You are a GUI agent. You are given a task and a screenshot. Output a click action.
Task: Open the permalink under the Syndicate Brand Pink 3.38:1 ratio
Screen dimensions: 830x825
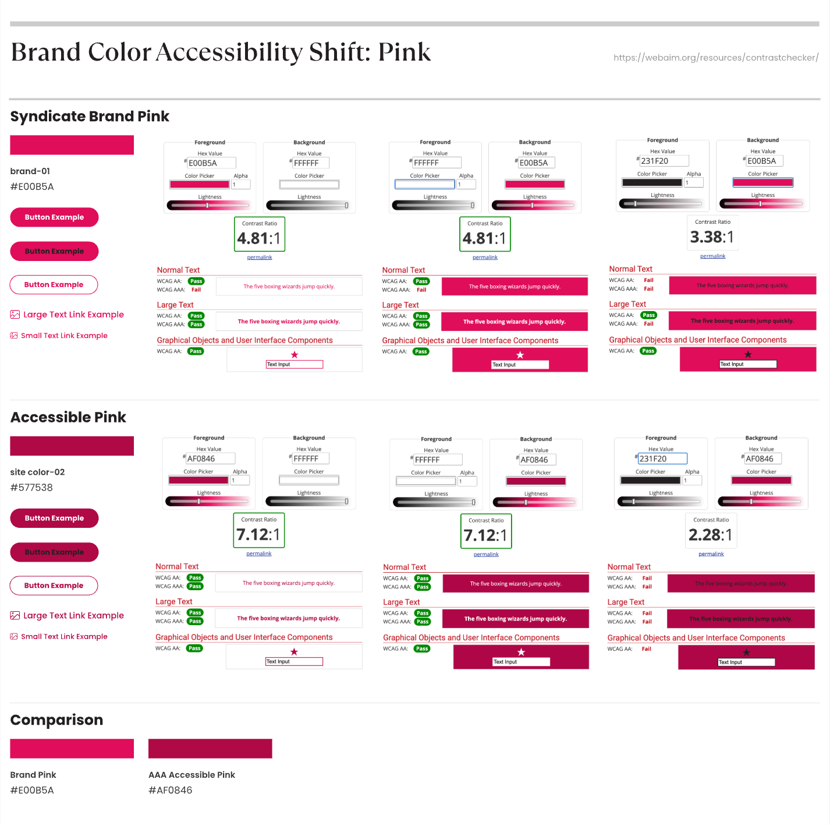click(x=712, y=256)
